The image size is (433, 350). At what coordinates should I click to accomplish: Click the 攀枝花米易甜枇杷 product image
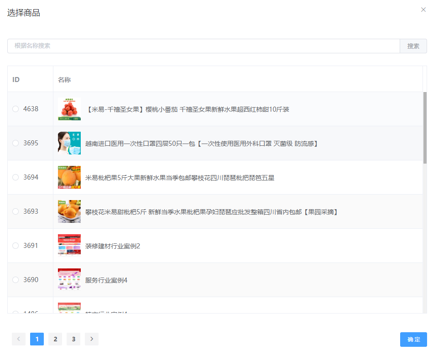click(69, 211)
